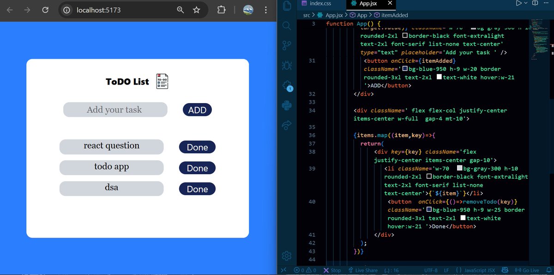The image size is (554, 275).
Task: Bookmark this page with the star
Action: (x=197, y=10)
